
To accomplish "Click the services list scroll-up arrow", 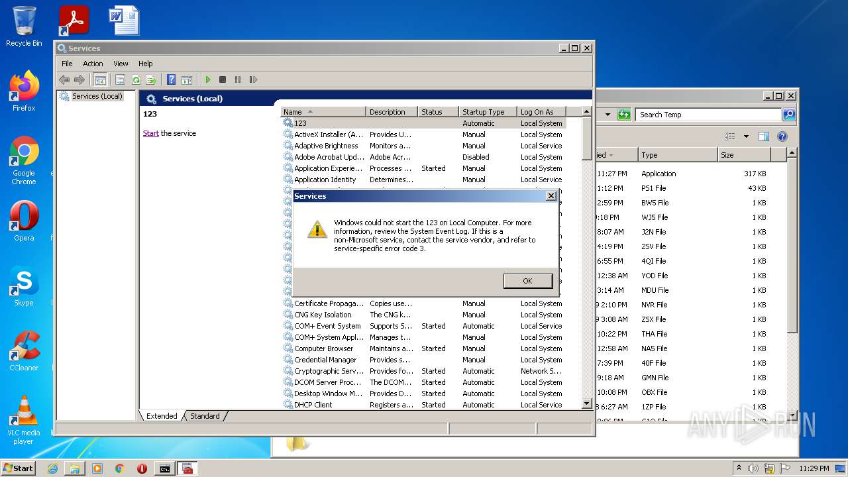I will (x=586, y=112).
